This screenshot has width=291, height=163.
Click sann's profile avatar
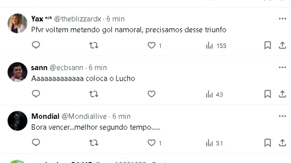coord(17,72)
